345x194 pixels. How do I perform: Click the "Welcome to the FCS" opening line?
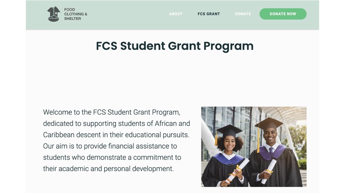pyautogui.click(x=111, y=112)
